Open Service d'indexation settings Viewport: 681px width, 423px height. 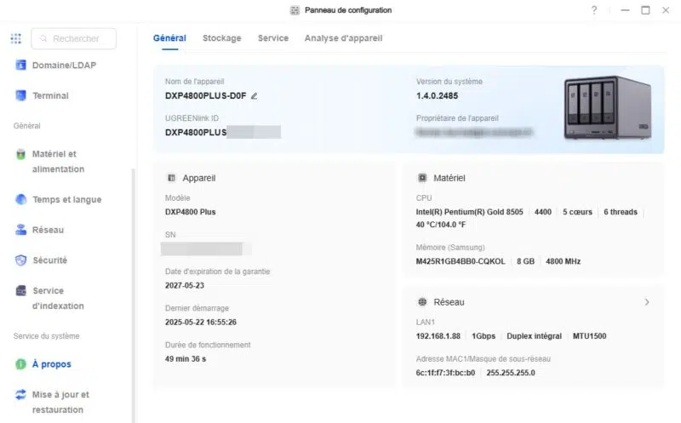coord(58,299)
